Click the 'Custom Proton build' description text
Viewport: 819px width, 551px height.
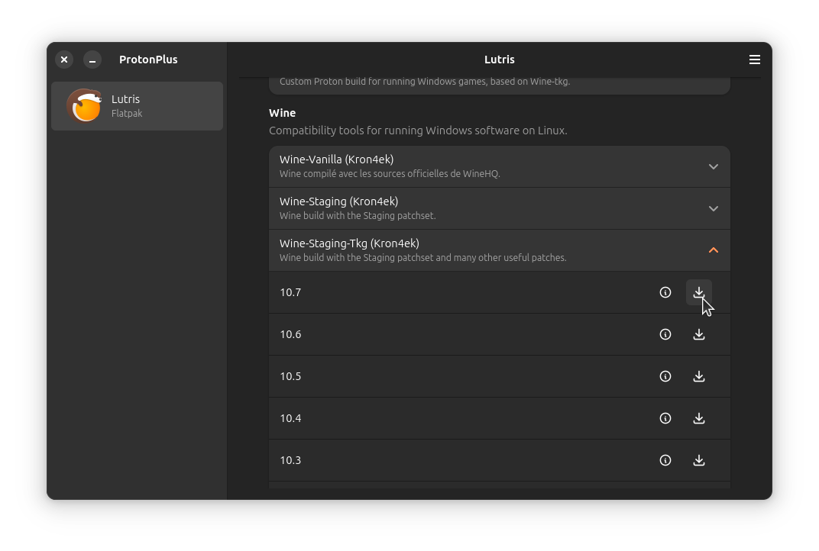425,82
